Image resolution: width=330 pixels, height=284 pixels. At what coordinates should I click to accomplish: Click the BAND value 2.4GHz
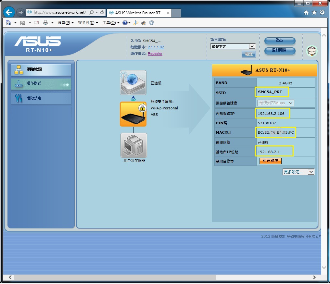tap(286, 83)
